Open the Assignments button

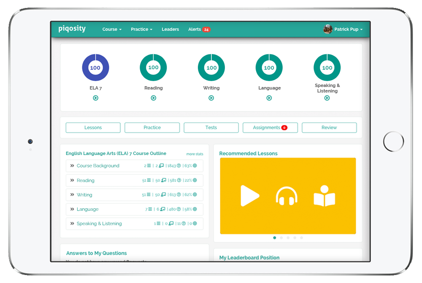pos(270,127)
